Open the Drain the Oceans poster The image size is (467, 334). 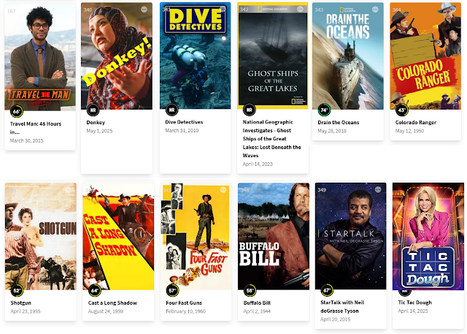348,56
